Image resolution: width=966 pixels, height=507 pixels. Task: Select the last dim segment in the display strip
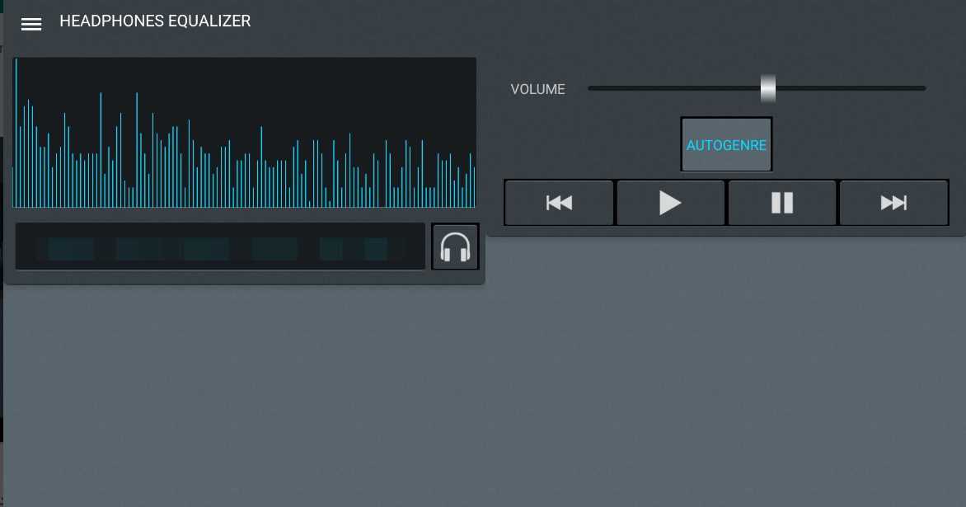point(376,249)
